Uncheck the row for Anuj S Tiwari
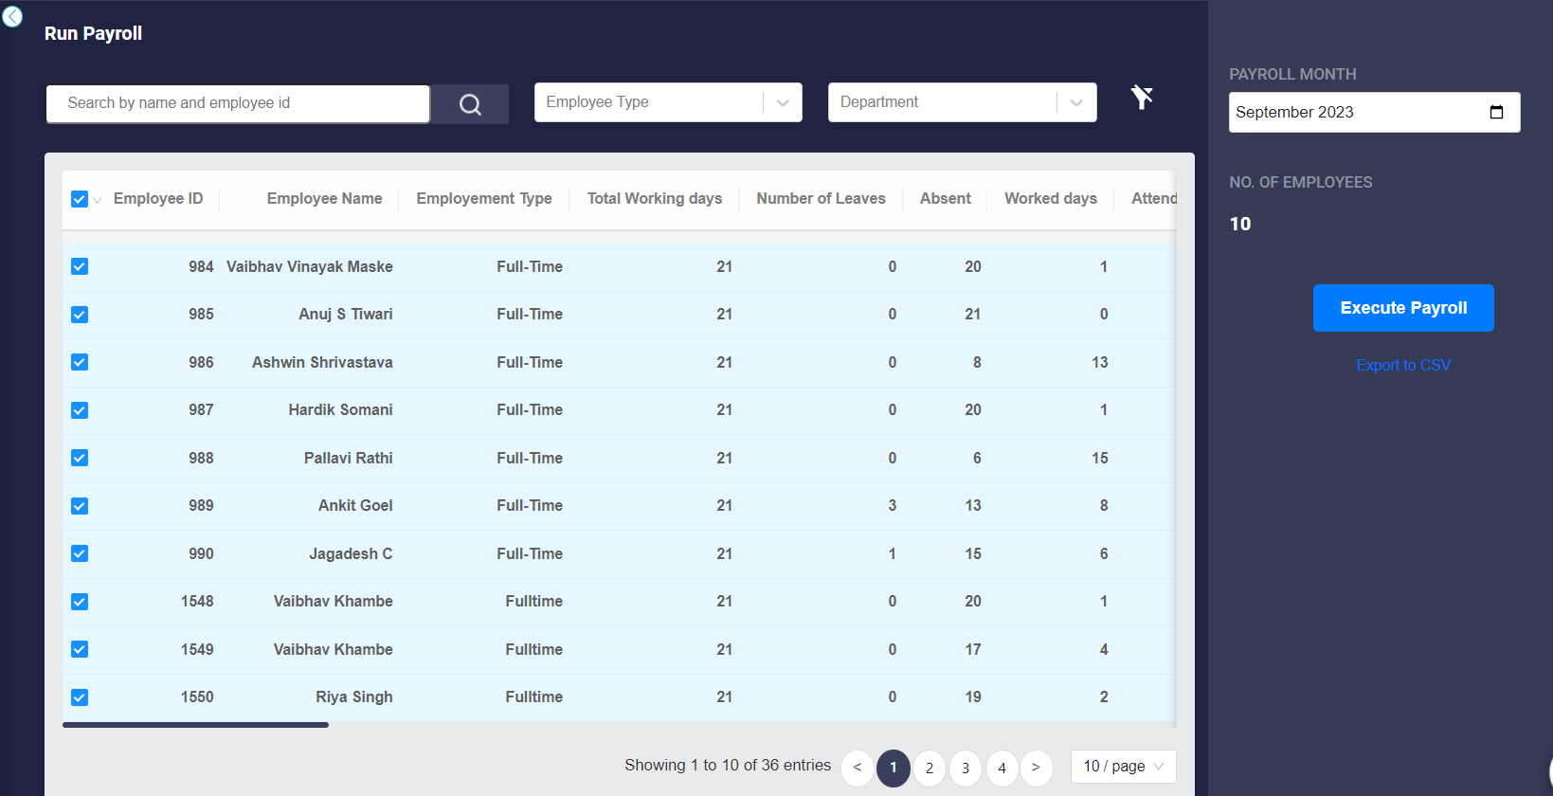Image resolution: width=1553 pixels, height=796 pixels. pos(80,315)
